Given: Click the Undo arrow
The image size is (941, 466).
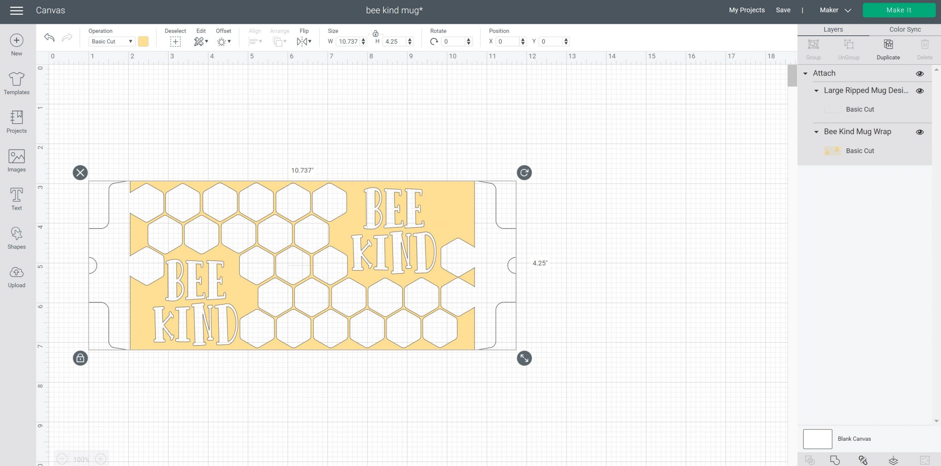Looking at the screenshot, I should tap(50, 38).
